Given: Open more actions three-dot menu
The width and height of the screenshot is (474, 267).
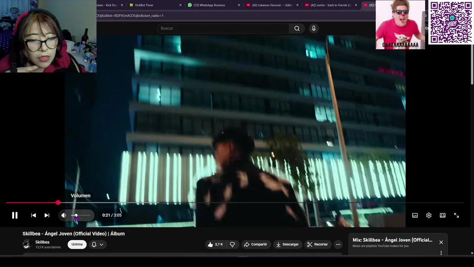Looking at the screenshot, I should (x=338, y=244).
